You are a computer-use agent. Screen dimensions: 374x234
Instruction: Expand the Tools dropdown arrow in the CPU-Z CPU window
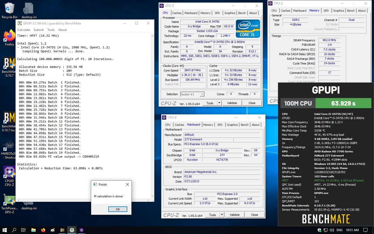tap(219, 103)
